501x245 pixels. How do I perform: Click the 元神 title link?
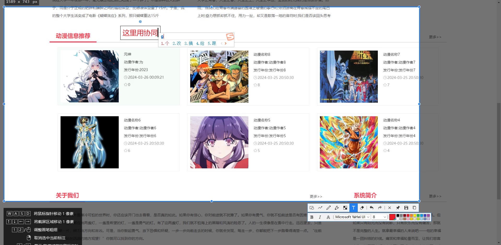point(128,54)
